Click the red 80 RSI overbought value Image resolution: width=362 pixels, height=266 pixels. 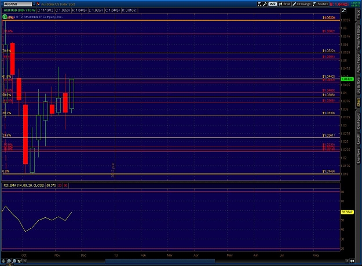65,185
